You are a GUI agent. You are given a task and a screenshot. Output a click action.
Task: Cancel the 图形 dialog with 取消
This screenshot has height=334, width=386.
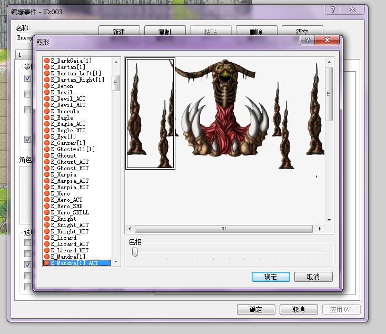click(x=313, y=277)
